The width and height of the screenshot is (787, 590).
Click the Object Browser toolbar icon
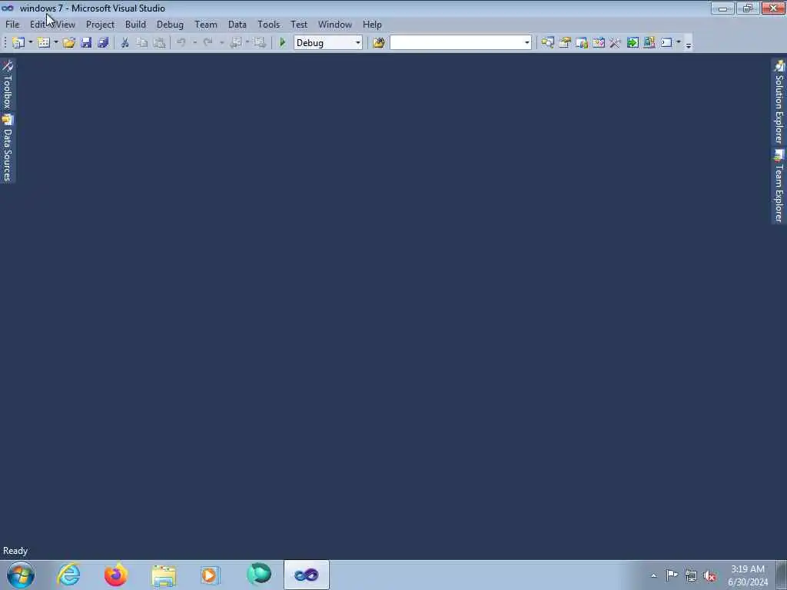point(598,43)
